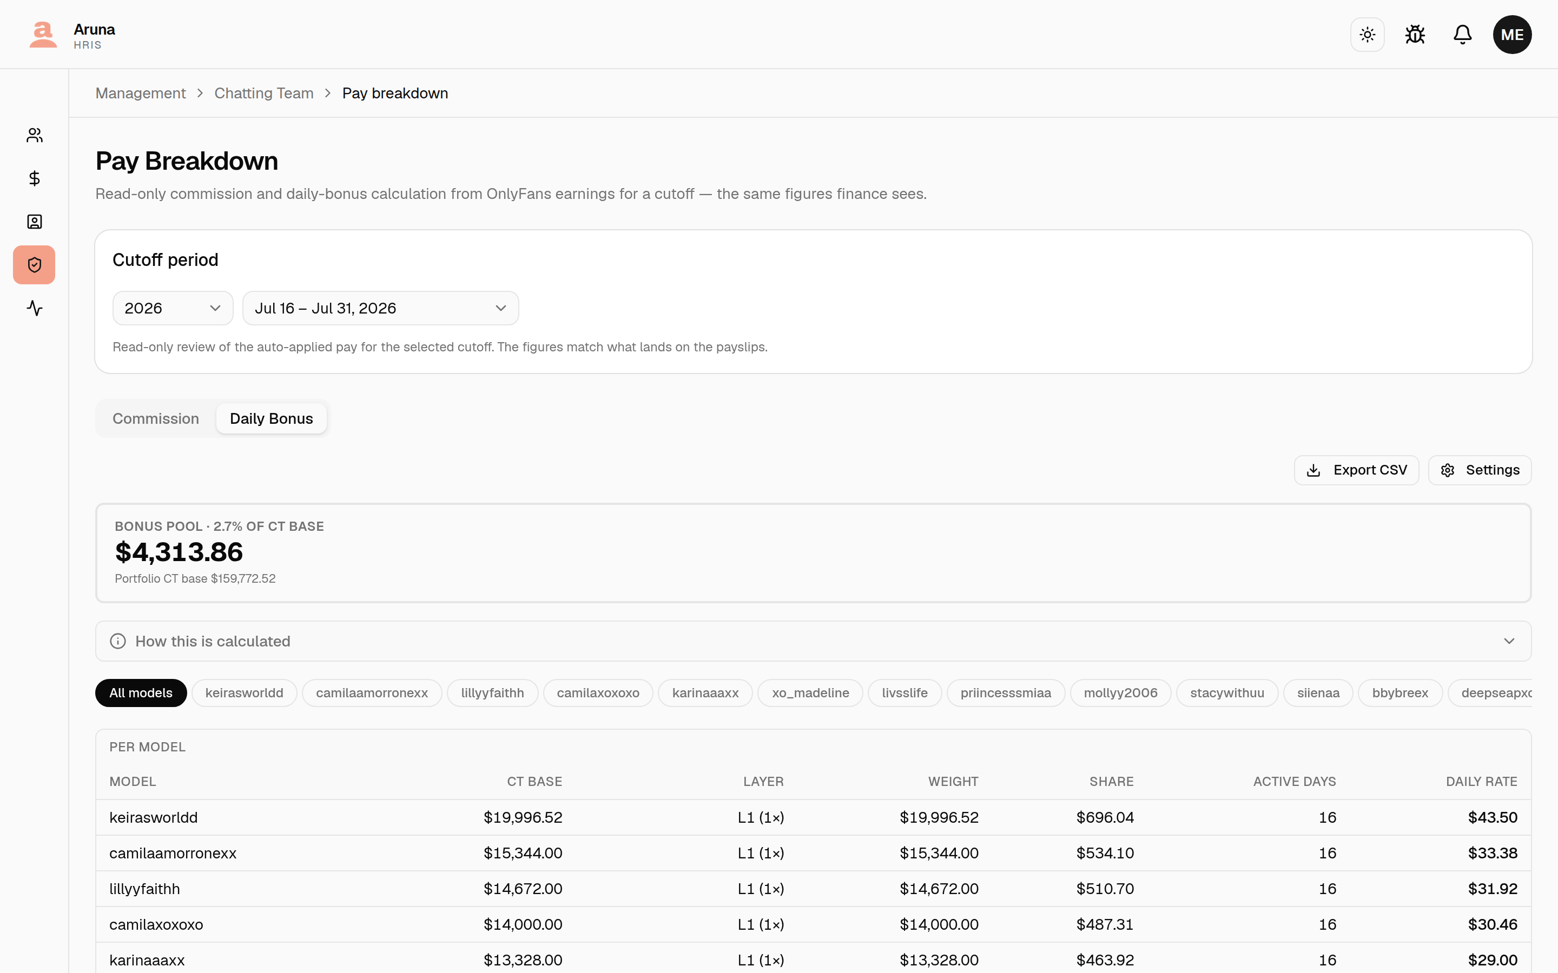Filter by camilaxoxoxo chip
This screenshot has height=973, width=1558.
click(x=598, y=693)
